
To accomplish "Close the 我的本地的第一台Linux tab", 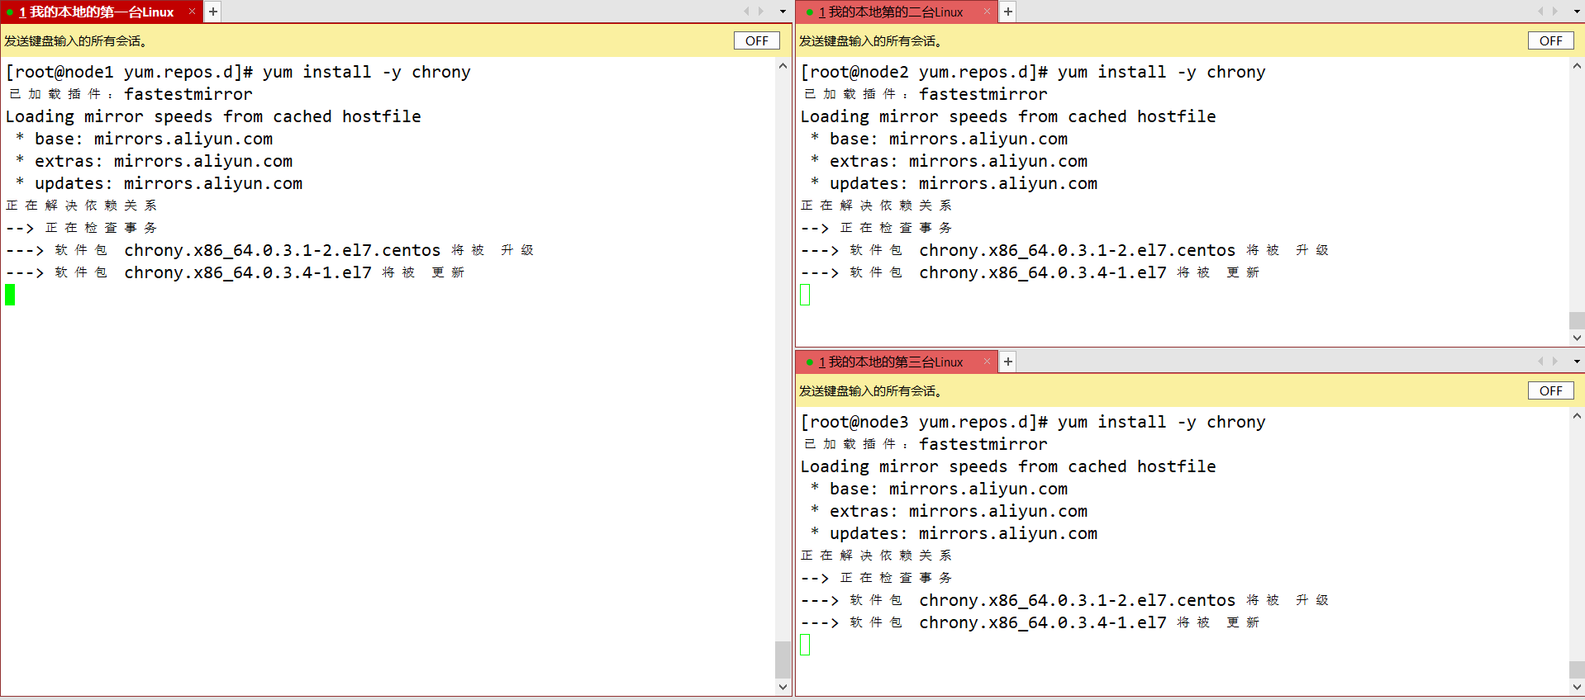I will [x=192, y=12].
